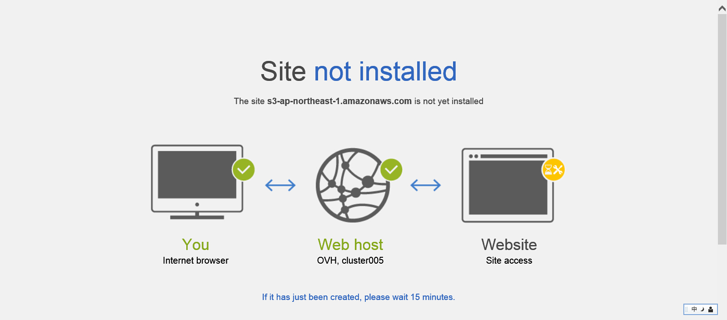Click the scroll up arrow at top right
Viewport: 727px width, 320px height.
(x=722, y=8)
